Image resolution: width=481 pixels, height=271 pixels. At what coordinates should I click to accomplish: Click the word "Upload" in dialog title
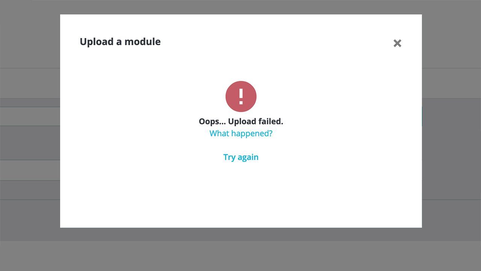(x=97, y=42)
